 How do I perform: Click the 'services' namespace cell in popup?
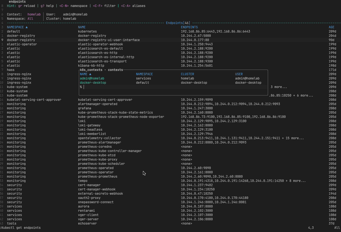pos(144,78)
